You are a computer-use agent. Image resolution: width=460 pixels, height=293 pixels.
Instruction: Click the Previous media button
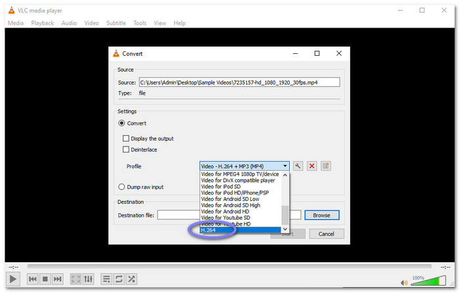pos(33,279)
